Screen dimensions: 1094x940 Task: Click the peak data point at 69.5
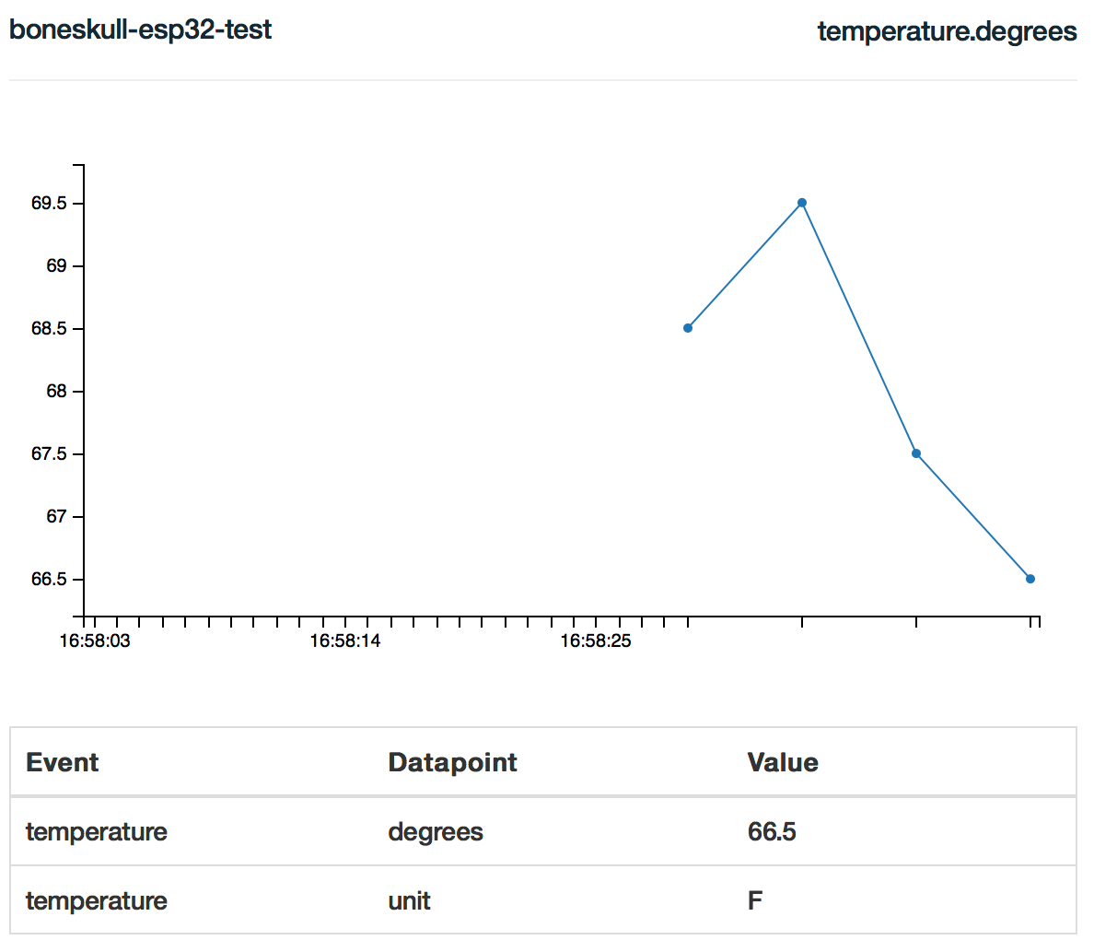(802, 203)
